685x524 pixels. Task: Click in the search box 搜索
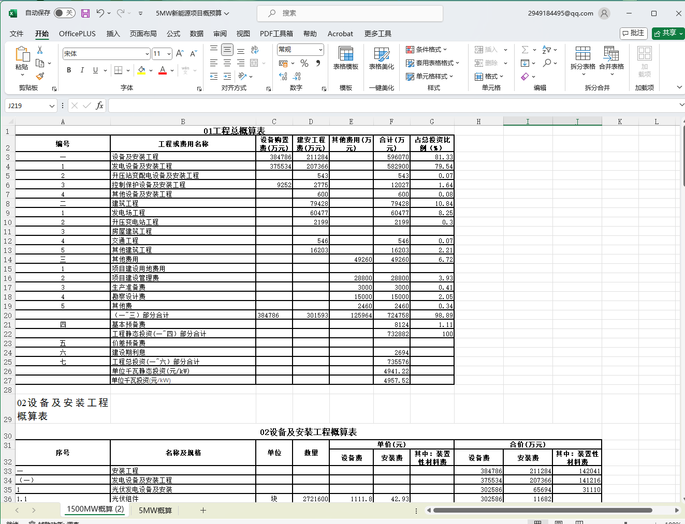click(350, 13)
